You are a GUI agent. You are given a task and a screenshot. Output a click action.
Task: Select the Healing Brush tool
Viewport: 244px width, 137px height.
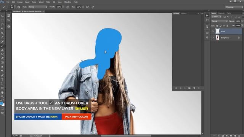click(x=2, y=41)
